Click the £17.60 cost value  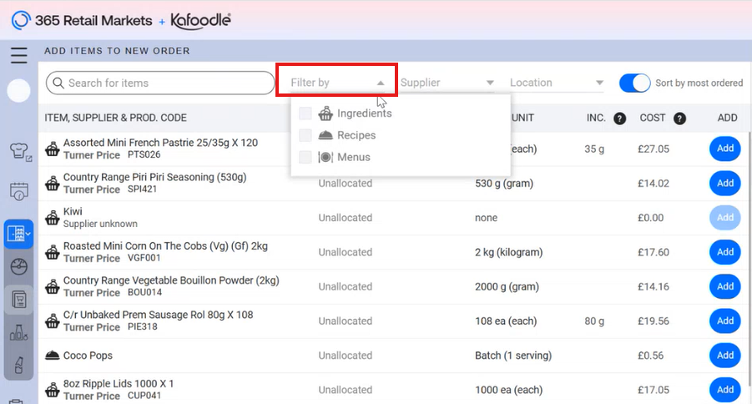click(654, 252)
